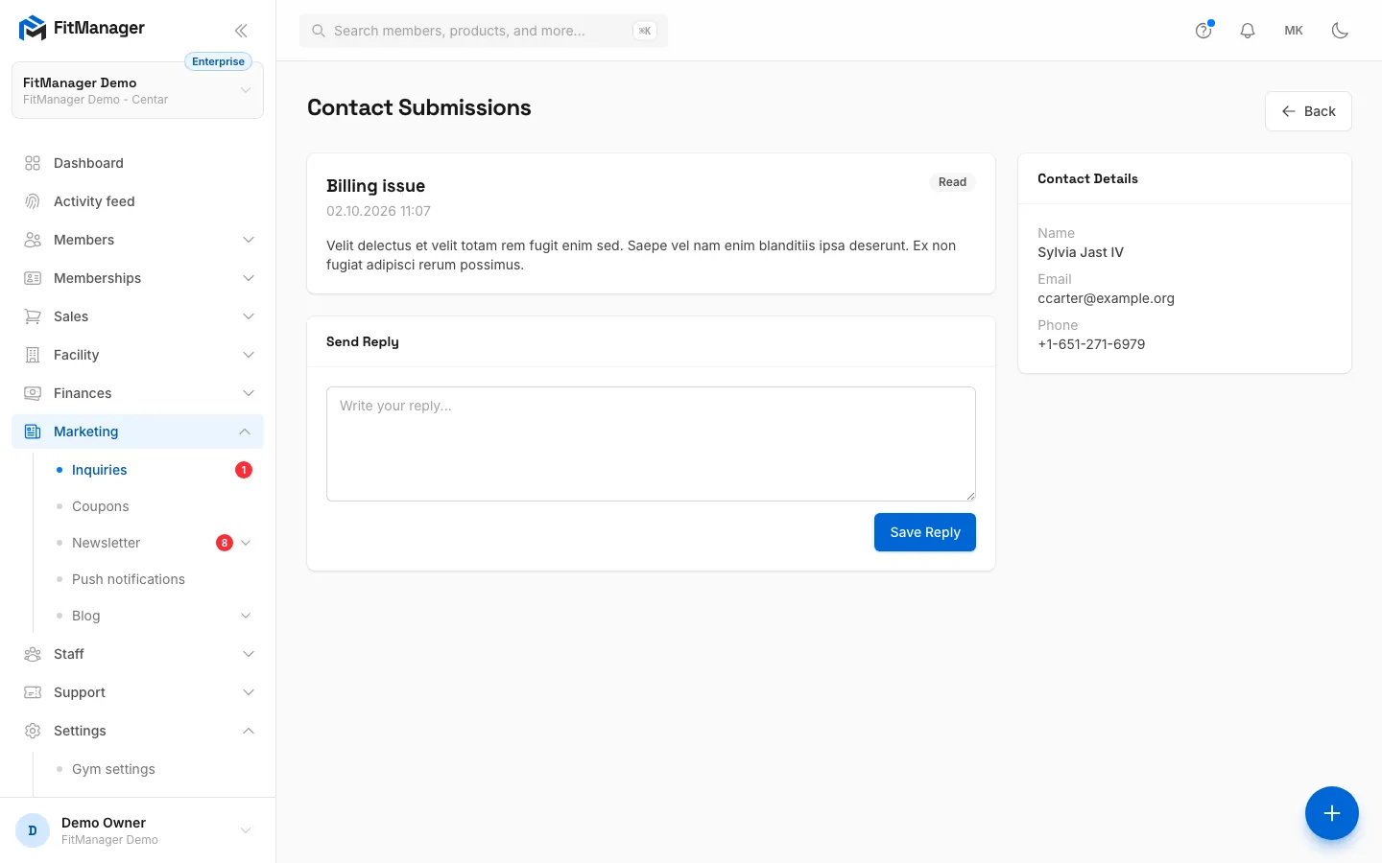Click the Members people icon
Image resolution: width=1382 pixels, height=863 pixels.
(33, 240)
